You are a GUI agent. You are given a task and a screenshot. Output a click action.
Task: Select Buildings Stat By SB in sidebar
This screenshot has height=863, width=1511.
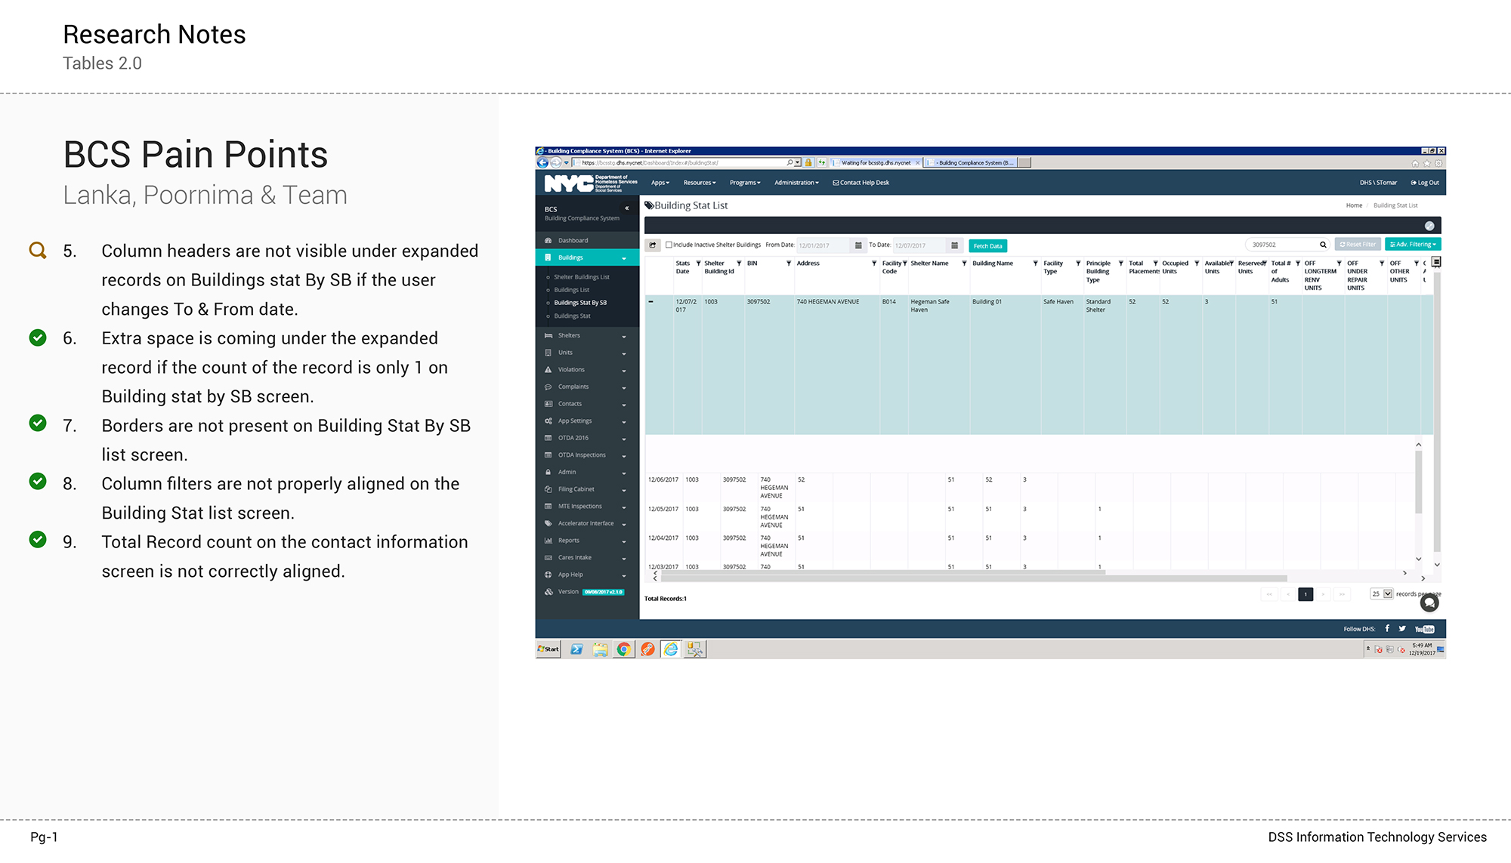coord(580,303)
